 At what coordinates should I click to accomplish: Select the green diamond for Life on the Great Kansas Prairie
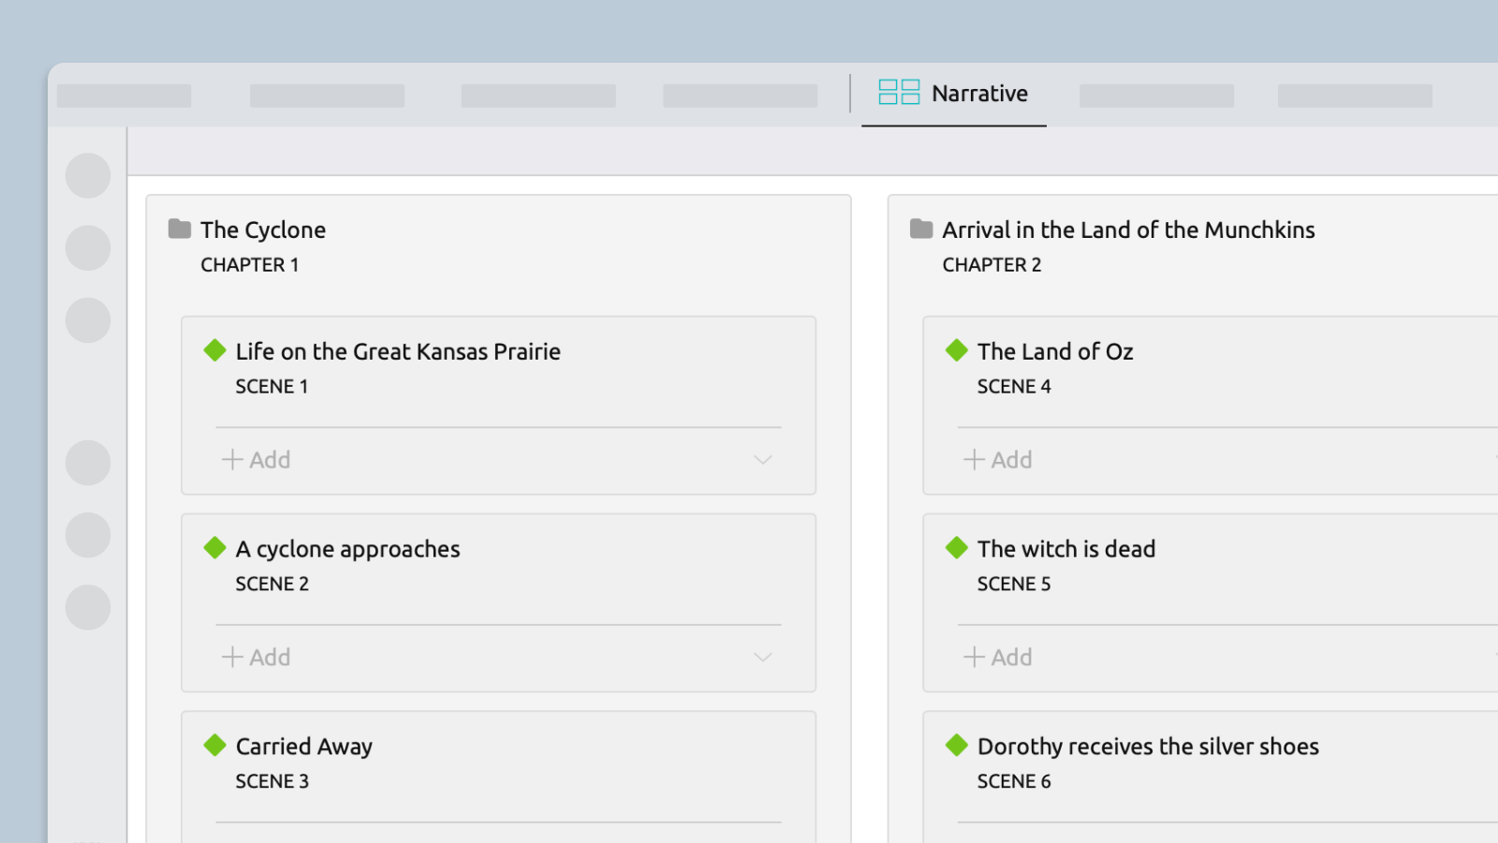coord(215,350)
